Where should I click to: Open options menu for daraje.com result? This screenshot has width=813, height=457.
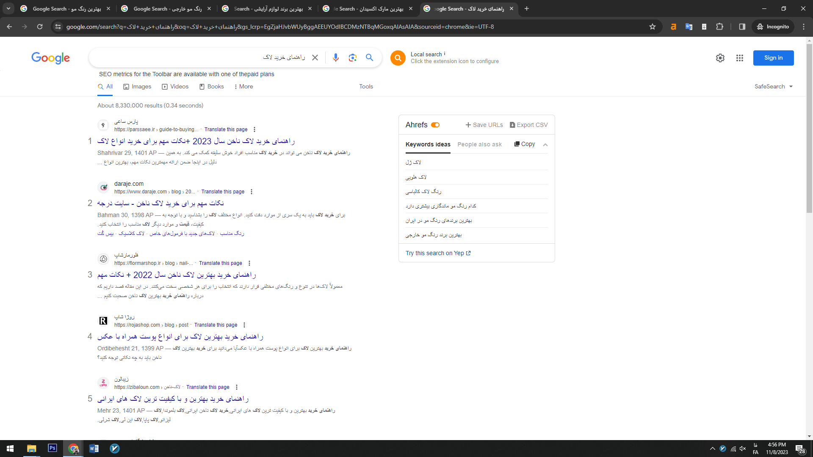[252, 192]
